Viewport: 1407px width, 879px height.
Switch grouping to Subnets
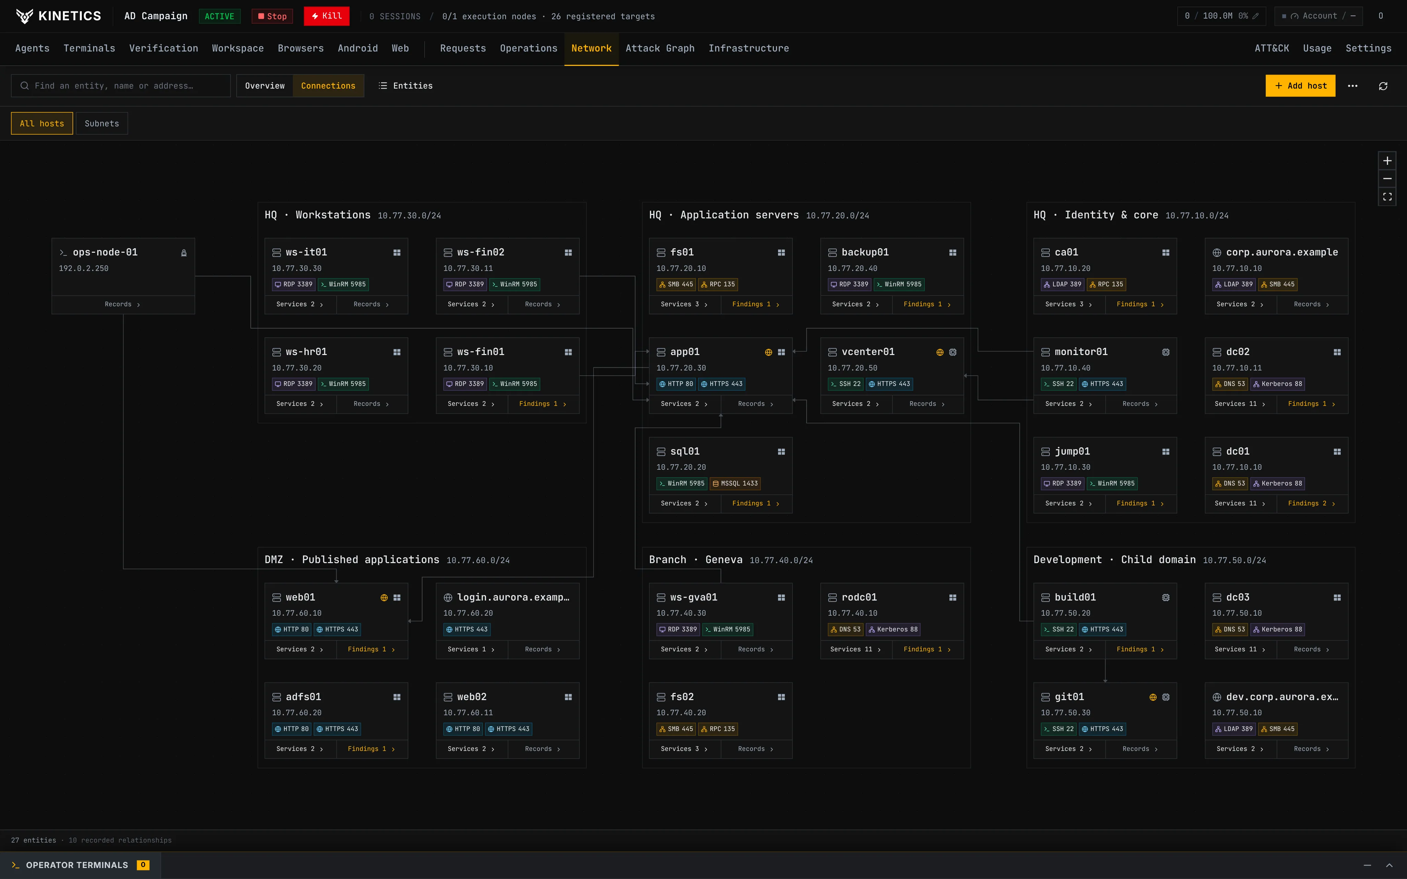tap(102, 123)
